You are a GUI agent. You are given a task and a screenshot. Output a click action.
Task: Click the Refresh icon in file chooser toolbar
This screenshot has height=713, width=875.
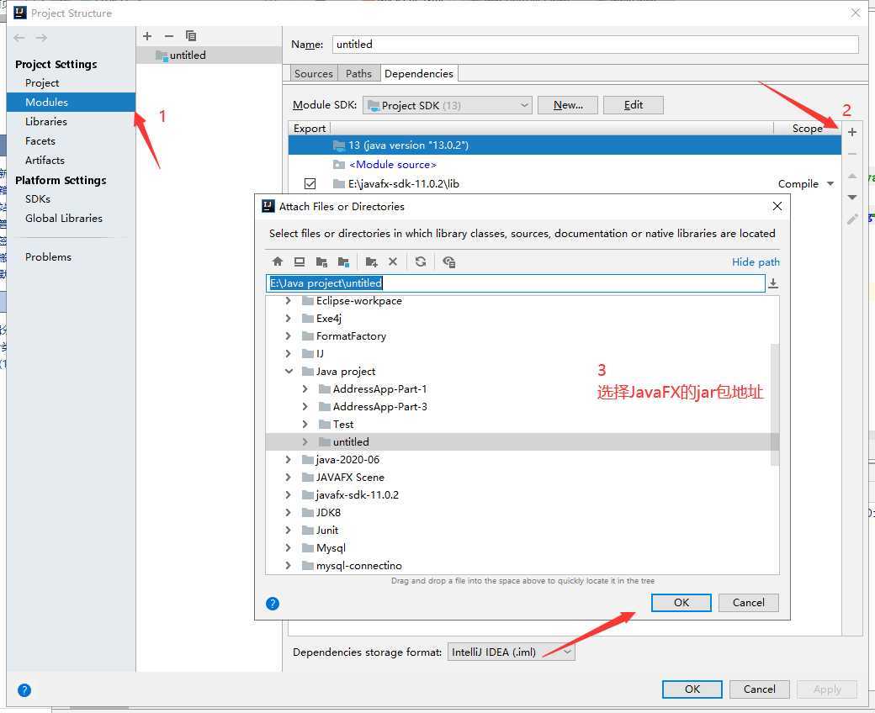click(421, 261)
